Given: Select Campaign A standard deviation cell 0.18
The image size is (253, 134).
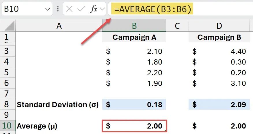Looking at the screenshot, I should (134, 105).
